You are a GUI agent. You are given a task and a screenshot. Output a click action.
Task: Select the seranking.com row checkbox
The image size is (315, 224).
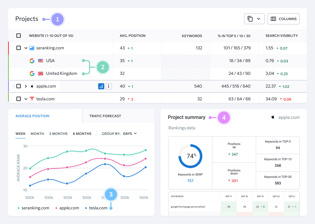pyautogui.click(x=18, y=48)
